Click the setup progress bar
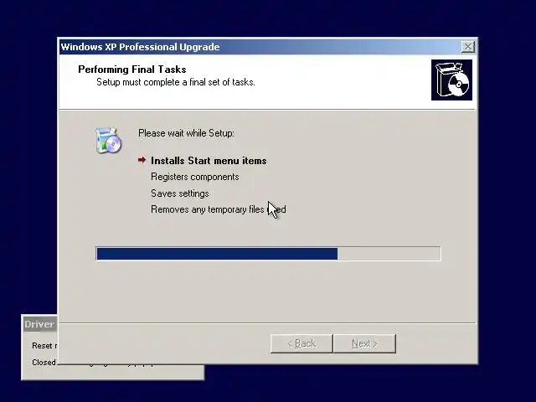 click(x=268, y=254)
